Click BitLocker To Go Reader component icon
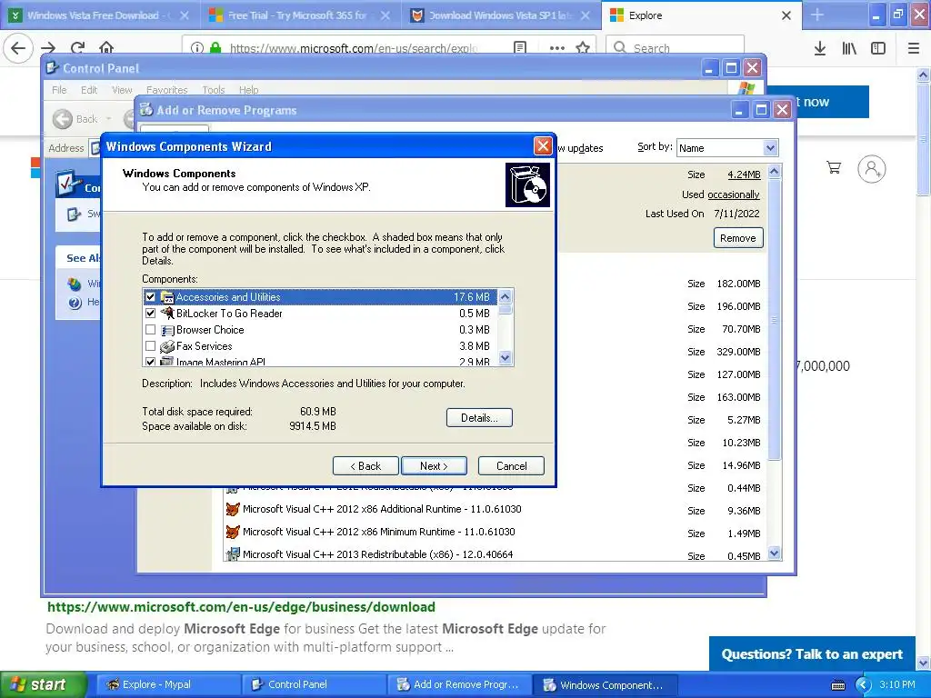The width and height of the screenshot is (931, 698). 167,313
